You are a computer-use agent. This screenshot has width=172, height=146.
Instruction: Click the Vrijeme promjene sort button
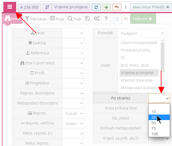pyautogui.click(x=71, y=7)
